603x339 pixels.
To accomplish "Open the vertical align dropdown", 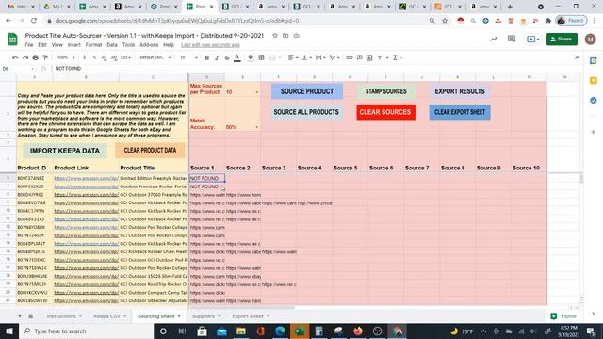I will [306, 57].
